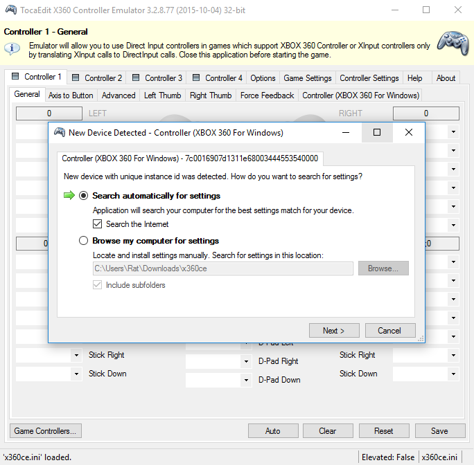Click the square icon on the Controller 4 tab

196,78
